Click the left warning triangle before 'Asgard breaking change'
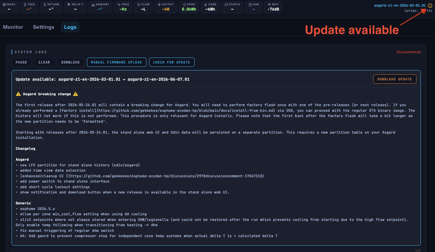This screenshot has height=252, width=435. coord(18,94)
